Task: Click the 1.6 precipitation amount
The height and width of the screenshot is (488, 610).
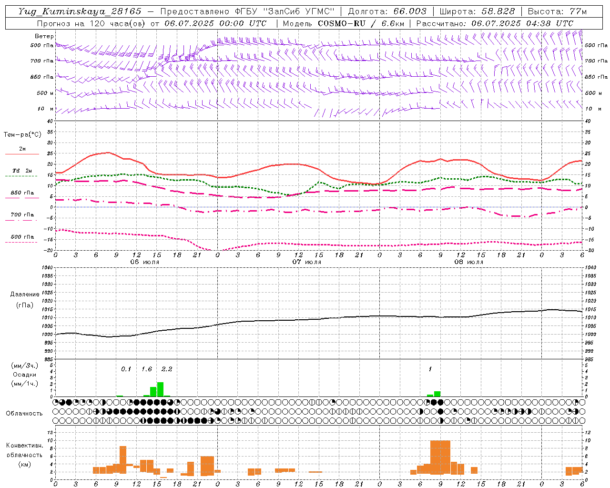Action: 146,369
